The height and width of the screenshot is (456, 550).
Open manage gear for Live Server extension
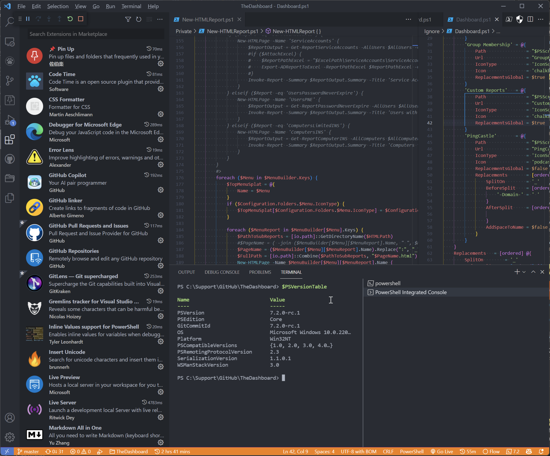point(161,417)
